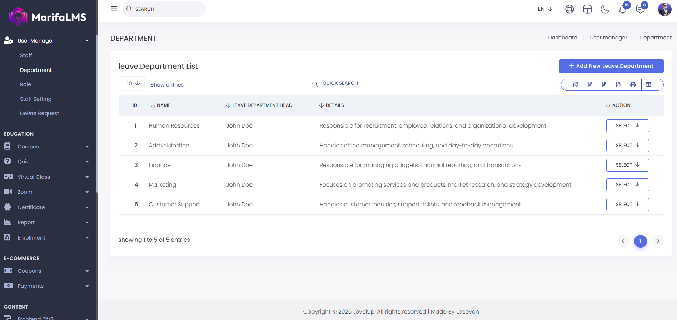Sort table by Name column
The height and width of the screenshot is (320, 677).
pyautogui.click(x=161, y=105)
